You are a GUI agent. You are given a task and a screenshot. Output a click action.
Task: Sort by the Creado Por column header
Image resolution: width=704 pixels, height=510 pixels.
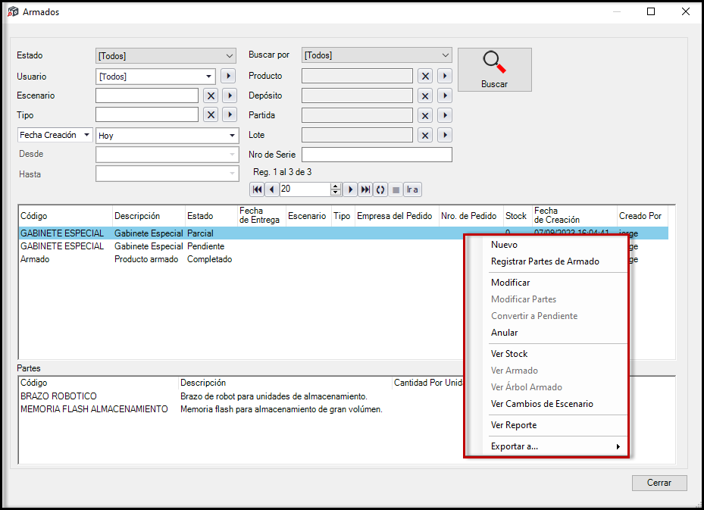(x=642, y=216)
